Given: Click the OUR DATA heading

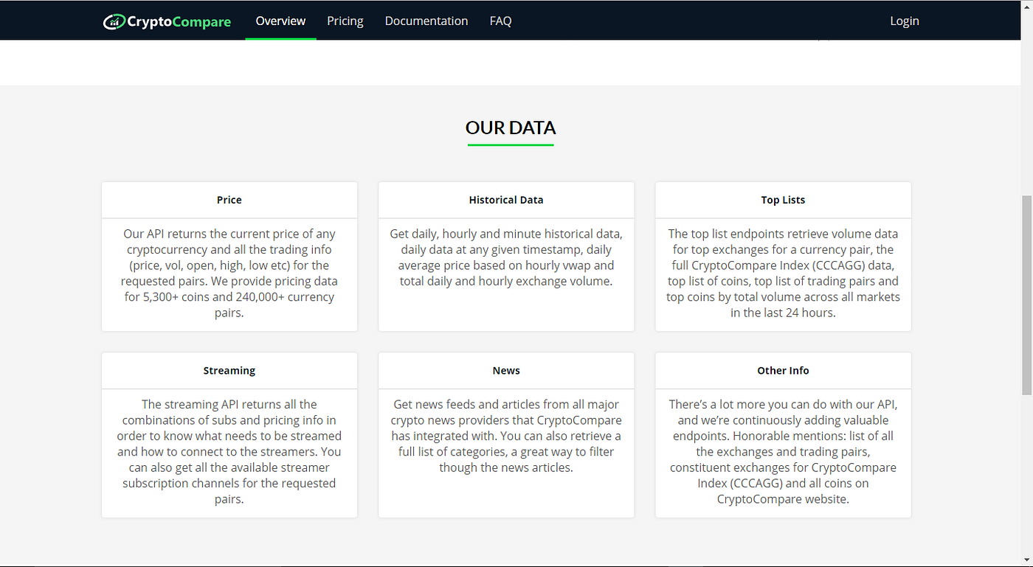Looking at the screenshot, I should click(511, 127).
